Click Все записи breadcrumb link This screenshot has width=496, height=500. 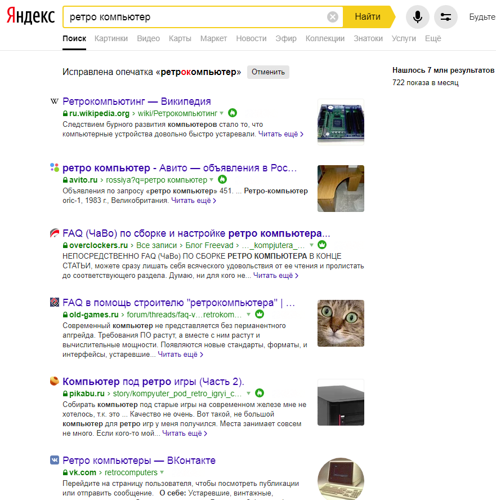click(x=157, y=245)
